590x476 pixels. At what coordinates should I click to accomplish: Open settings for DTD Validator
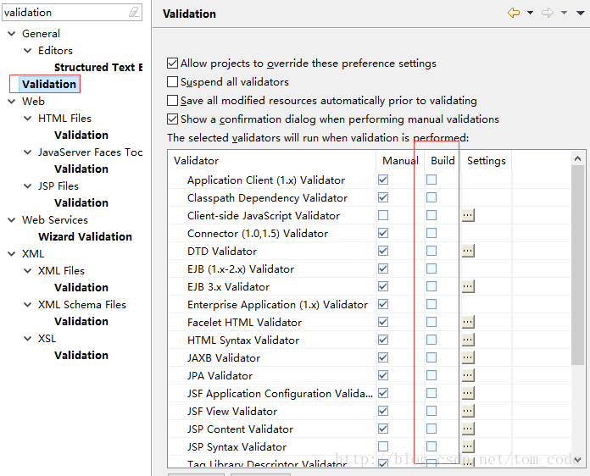pyautogui.click(x=468, y=251)
